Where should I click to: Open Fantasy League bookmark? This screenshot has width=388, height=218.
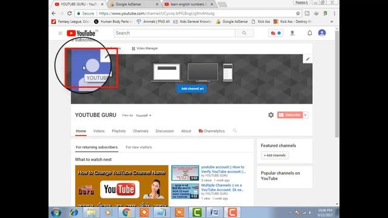71,22
